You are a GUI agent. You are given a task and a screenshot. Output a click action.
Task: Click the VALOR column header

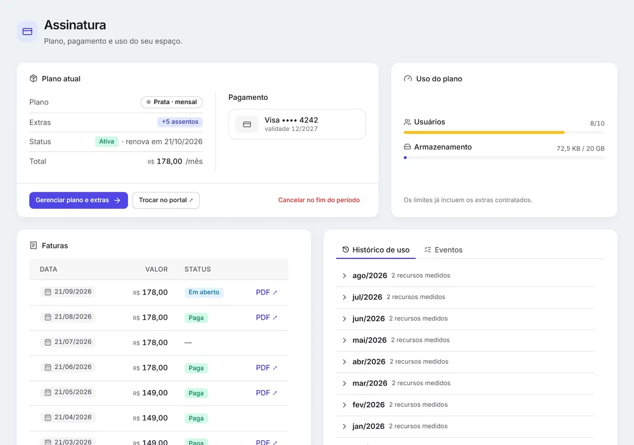(x=157, y=269)
